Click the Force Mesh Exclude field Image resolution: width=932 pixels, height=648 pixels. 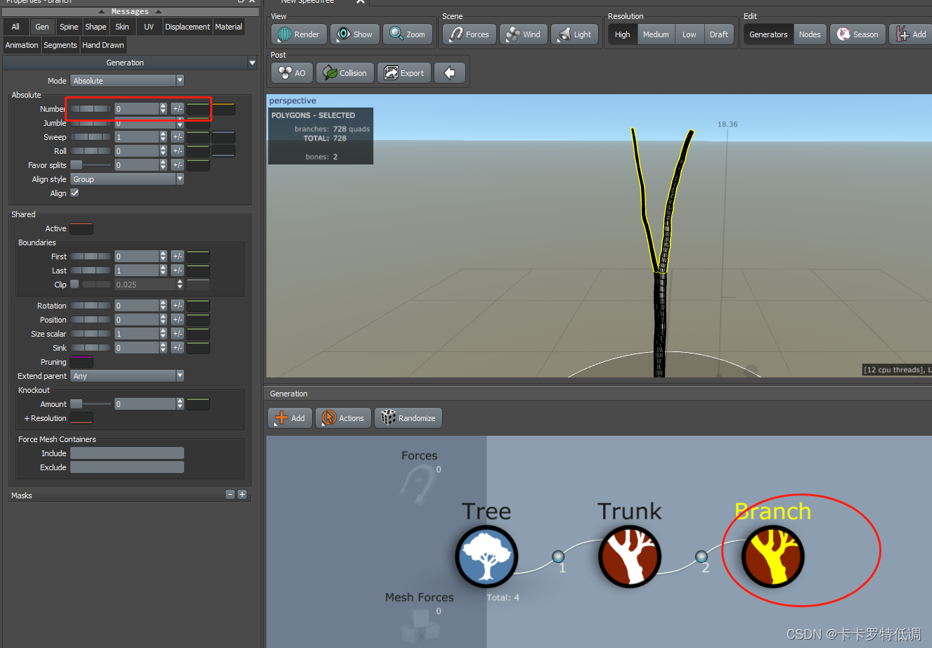click(127, 467)
